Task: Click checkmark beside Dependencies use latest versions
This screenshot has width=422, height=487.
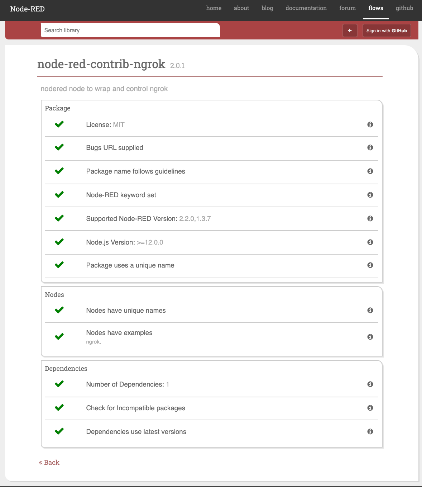Action: 59,431
